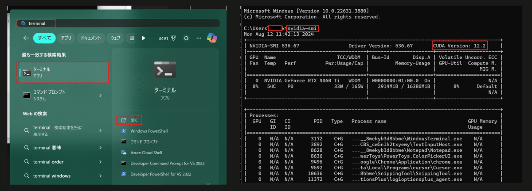Click the Developer PowerShell for VS 2022 icon

pyautogui.click(x=124, y=174)
